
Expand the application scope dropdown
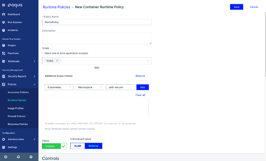point(148,61)
